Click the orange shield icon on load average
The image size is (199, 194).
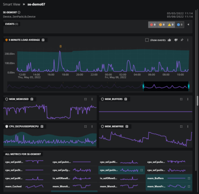pos(6,40)
